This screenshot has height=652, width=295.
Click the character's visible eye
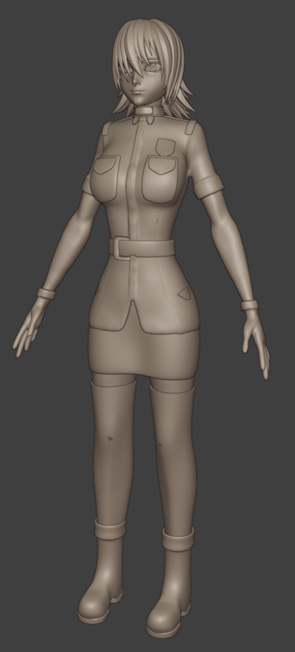[x=154, y=68]
